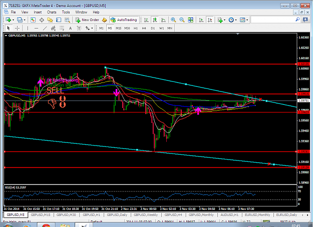Screen dimensions: 313x227
Task: Open the Charts menu
Action: click(x=52, y=12)
